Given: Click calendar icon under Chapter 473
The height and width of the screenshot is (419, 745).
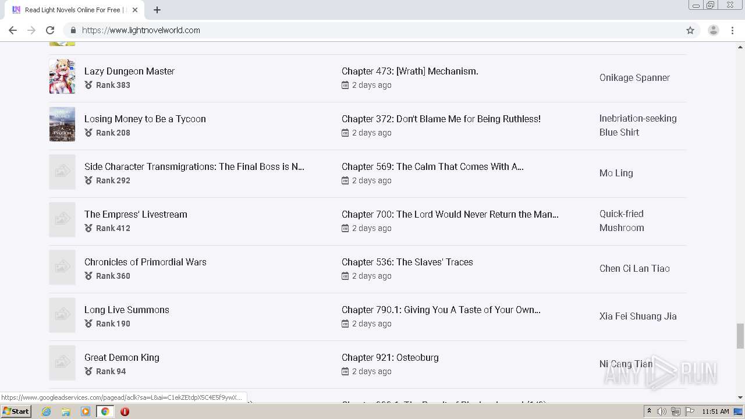Looking at the screenshot, I should (345, 85).
